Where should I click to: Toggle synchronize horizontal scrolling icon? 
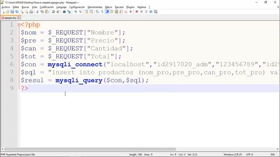(x=91, y=12)
